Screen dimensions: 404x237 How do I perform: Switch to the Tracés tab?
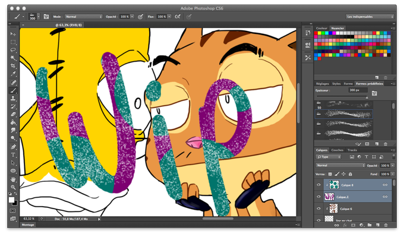click(352, 150)
